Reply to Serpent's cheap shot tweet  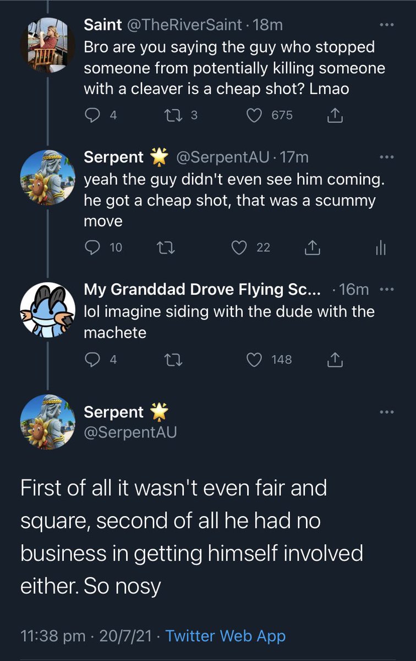coord(91,248)
